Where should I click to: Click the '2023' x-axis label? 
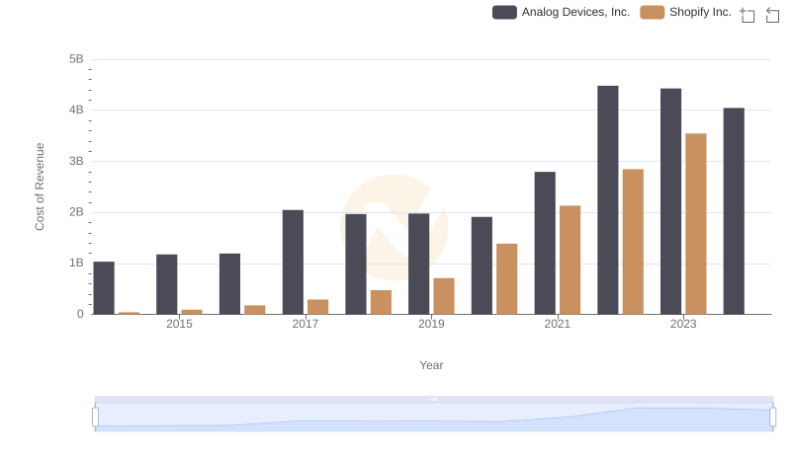[683, 324]
